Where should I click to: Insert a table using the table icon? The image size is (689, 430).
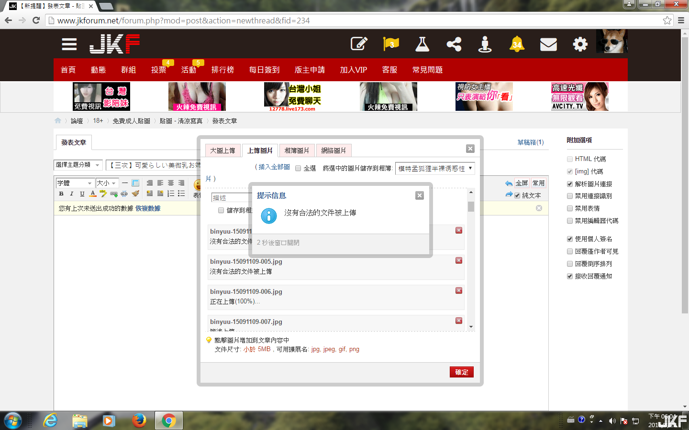coord(135,183)
